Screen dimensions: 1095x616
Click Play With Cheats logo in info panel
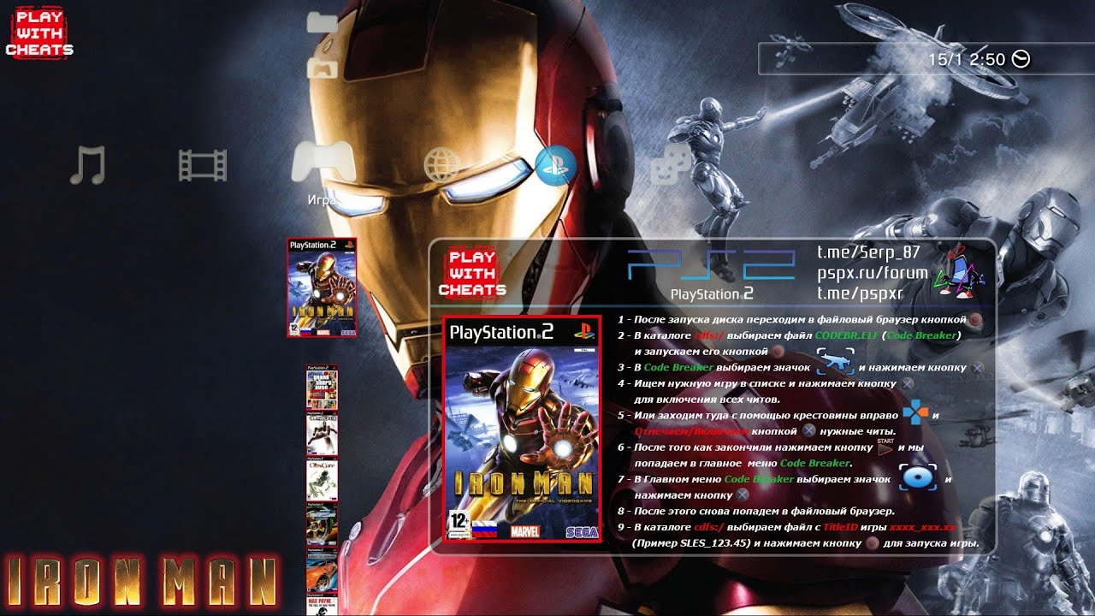(x=472, y=273)
